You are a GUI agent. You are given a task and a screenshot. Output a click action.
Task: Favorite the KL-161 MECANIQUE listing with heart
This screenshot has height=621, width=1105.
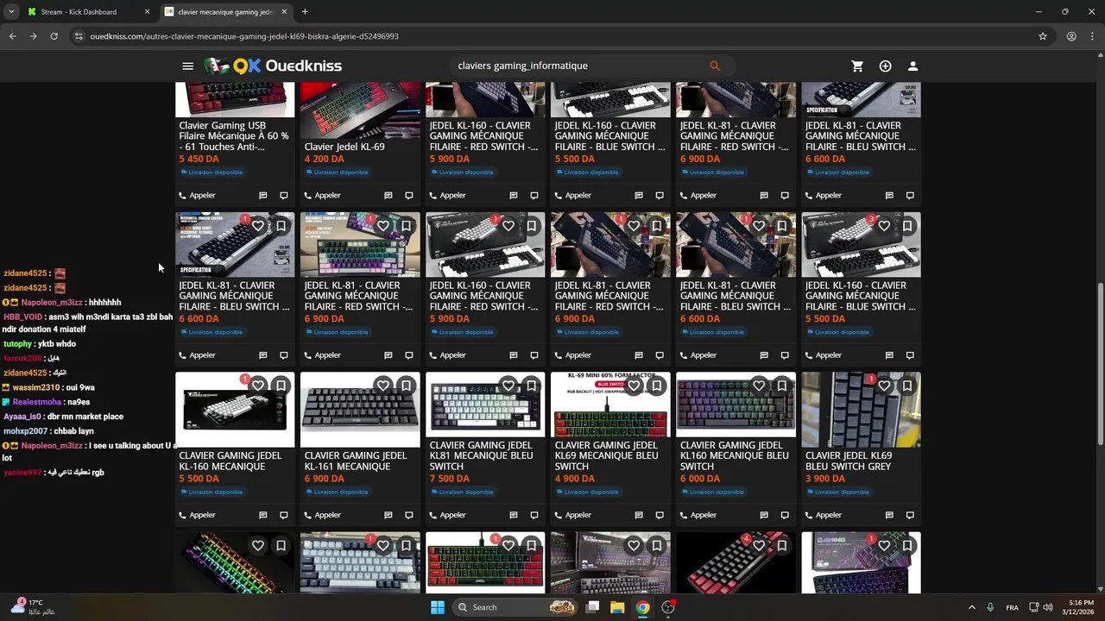click(383, 386)
